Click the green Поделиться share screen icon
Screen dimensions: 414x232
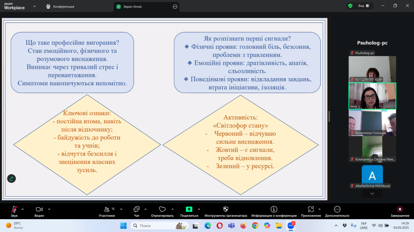(x=189, y=209)
